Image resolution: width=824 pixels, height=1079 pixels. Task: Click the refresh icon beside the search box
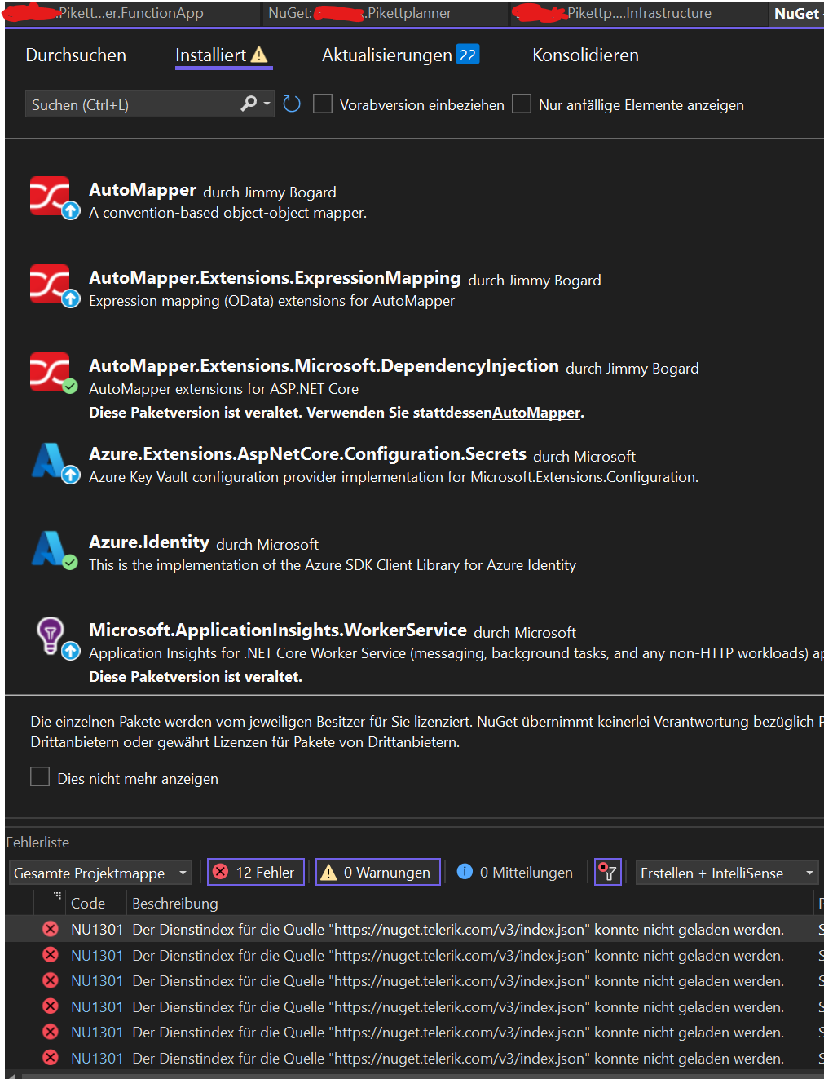292,104
